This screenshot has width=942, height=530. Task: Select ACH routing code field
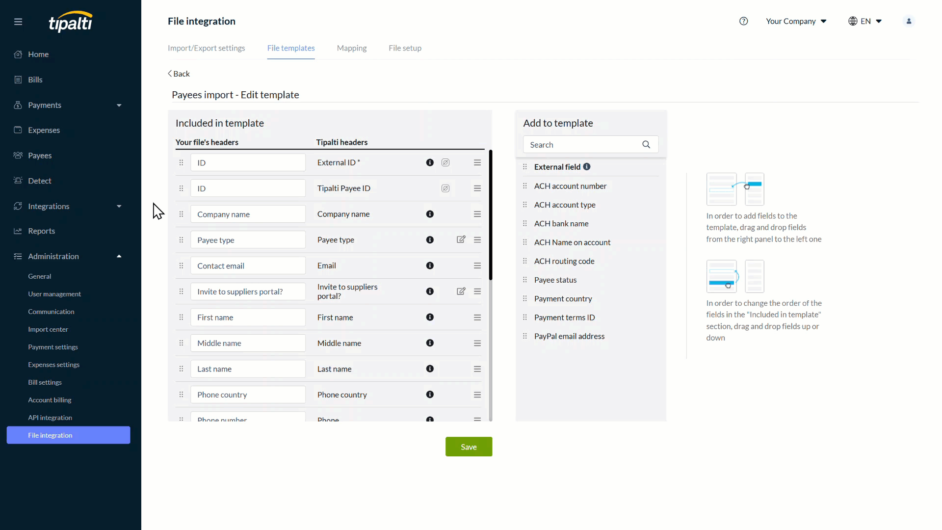564,261
